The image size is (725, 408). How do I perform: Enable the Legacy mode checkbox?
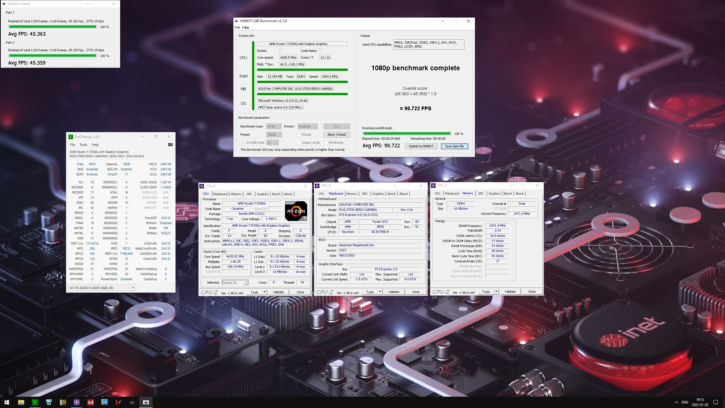coord(299,143)
